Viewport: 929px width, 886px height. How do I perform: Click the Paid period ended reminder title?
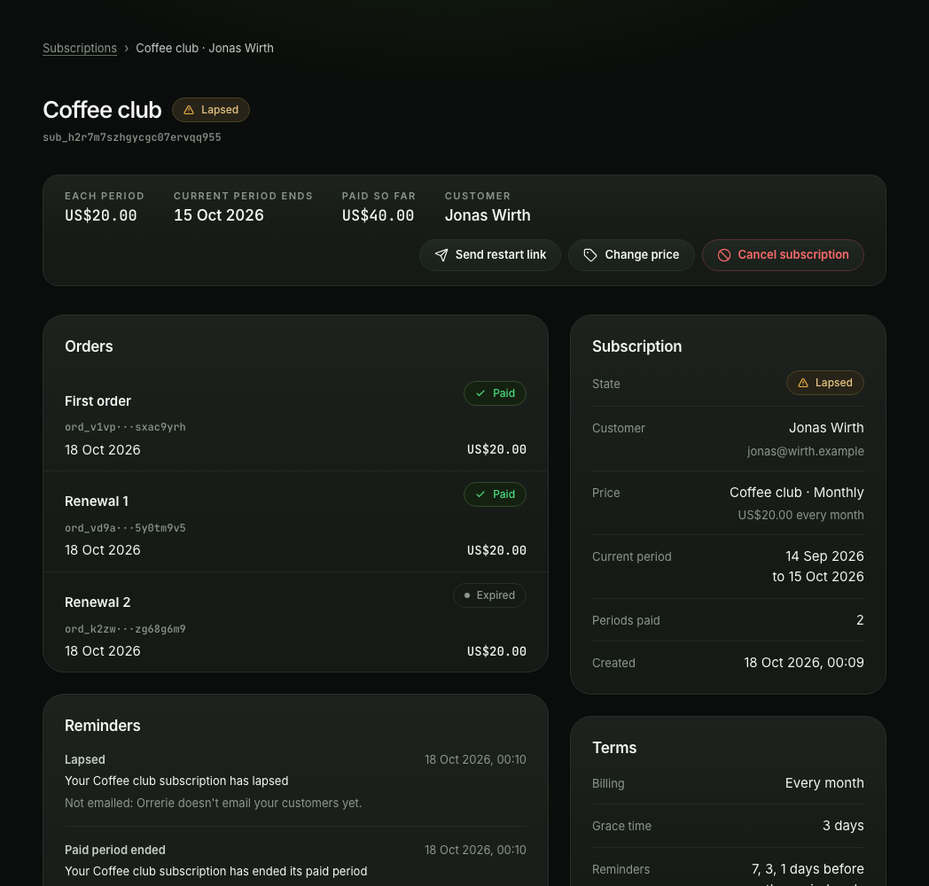click(x=115, y=850)
